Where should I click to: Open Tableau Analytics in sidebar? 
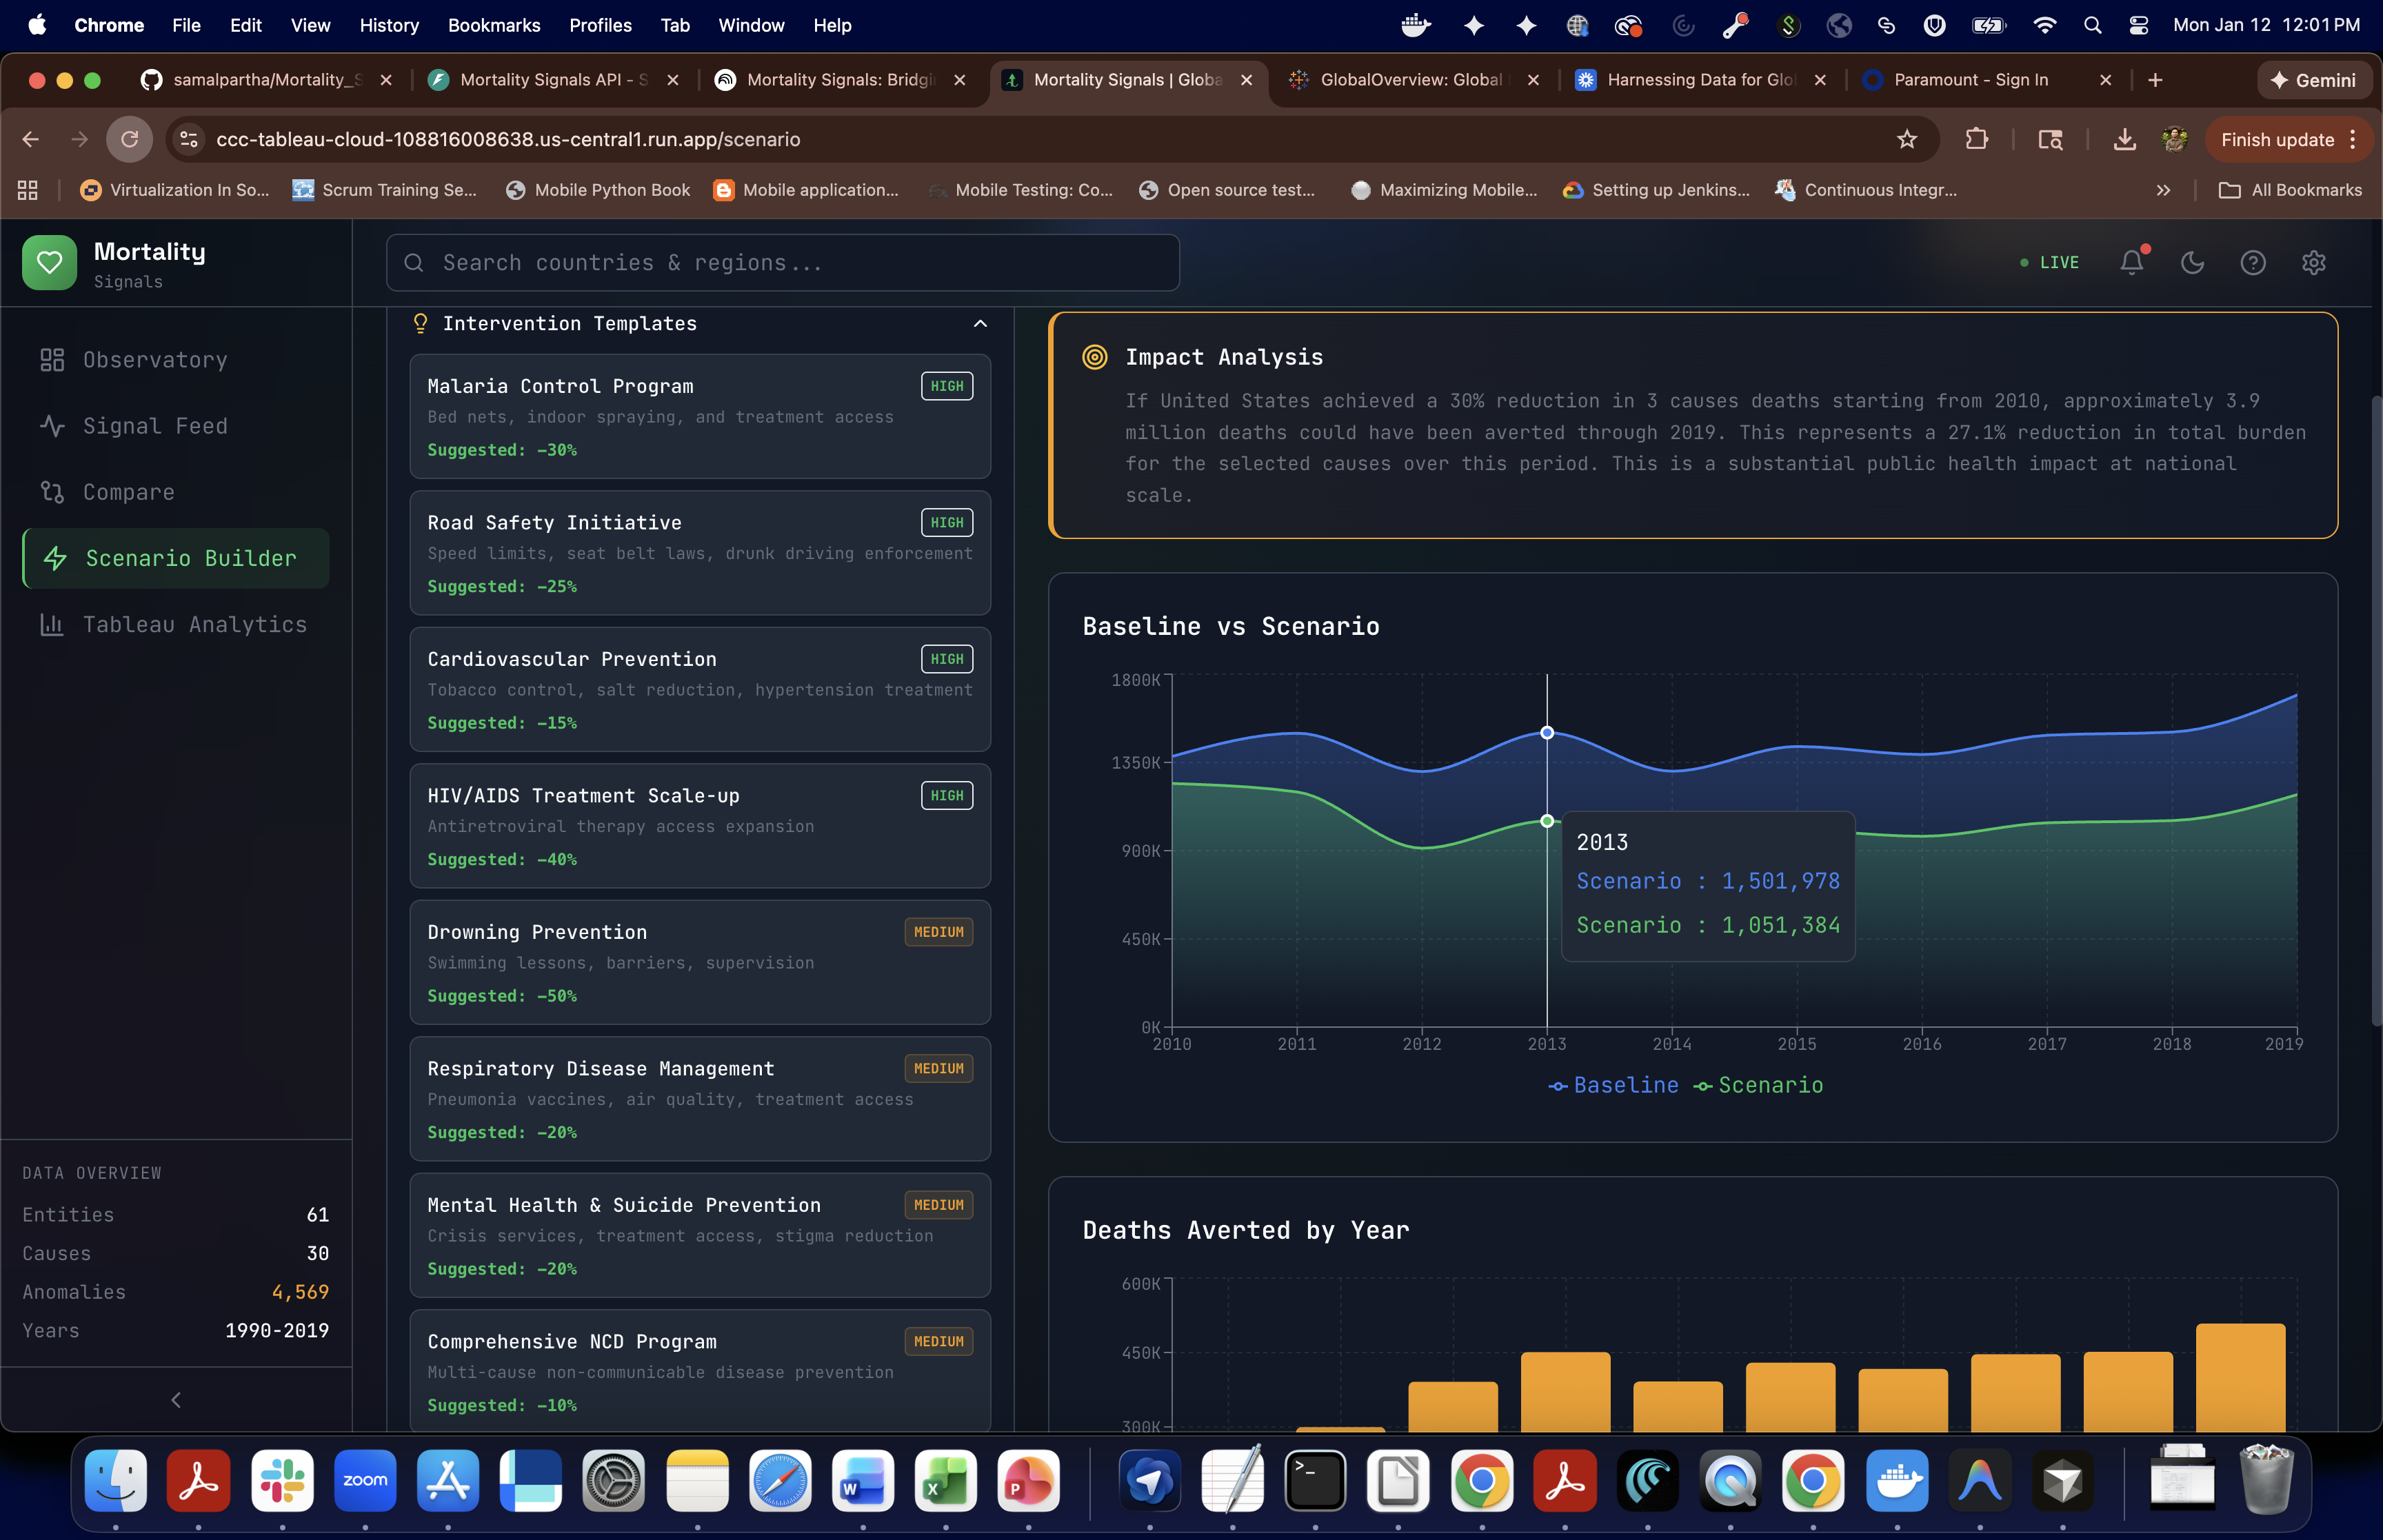tap(194, 625)
